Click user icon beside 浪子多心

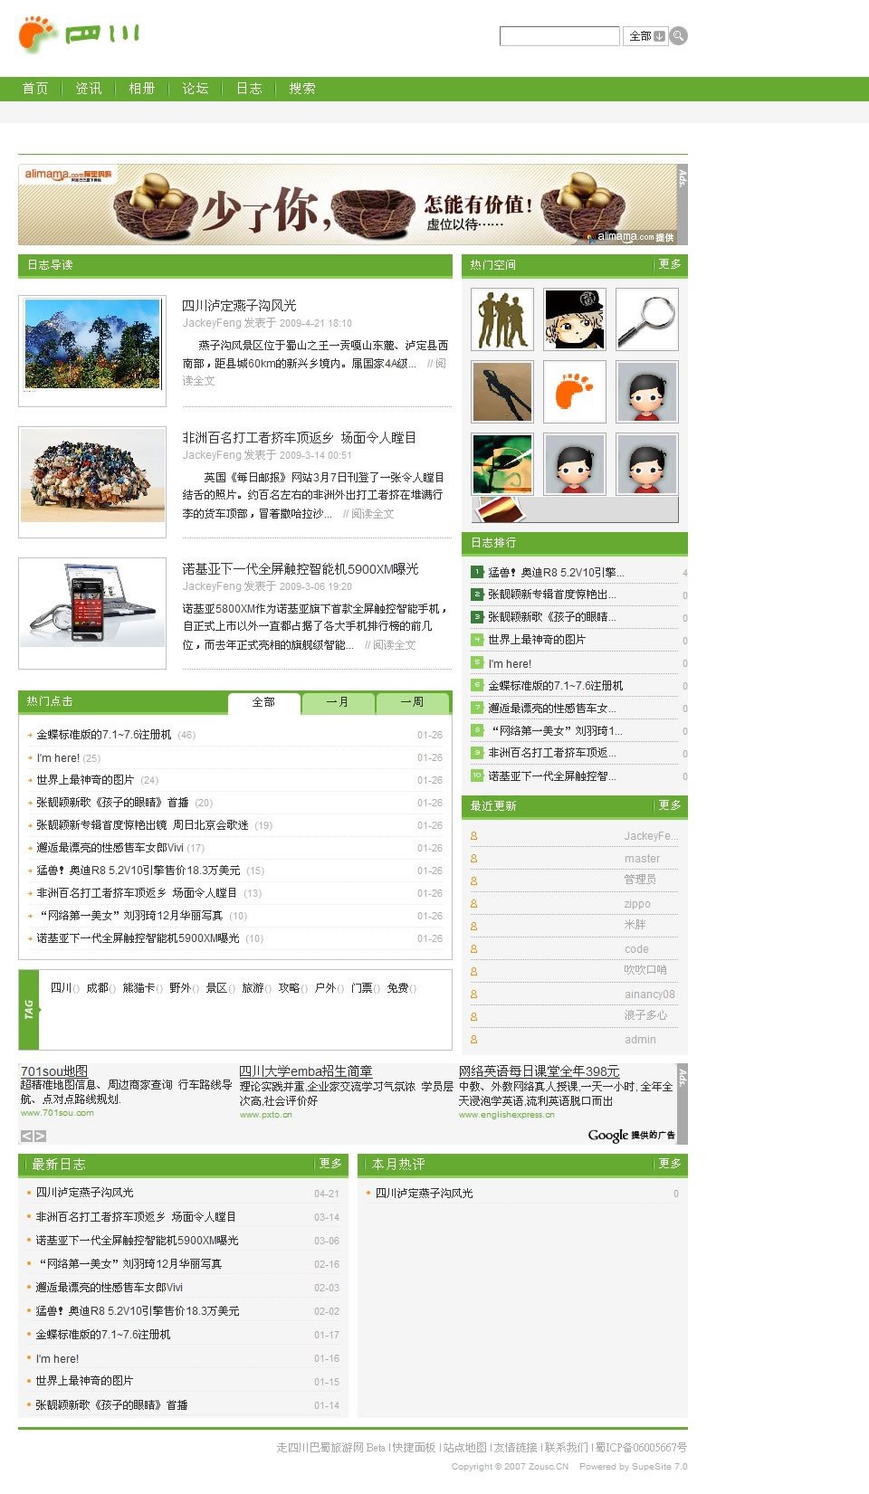tap(473, 1017)
